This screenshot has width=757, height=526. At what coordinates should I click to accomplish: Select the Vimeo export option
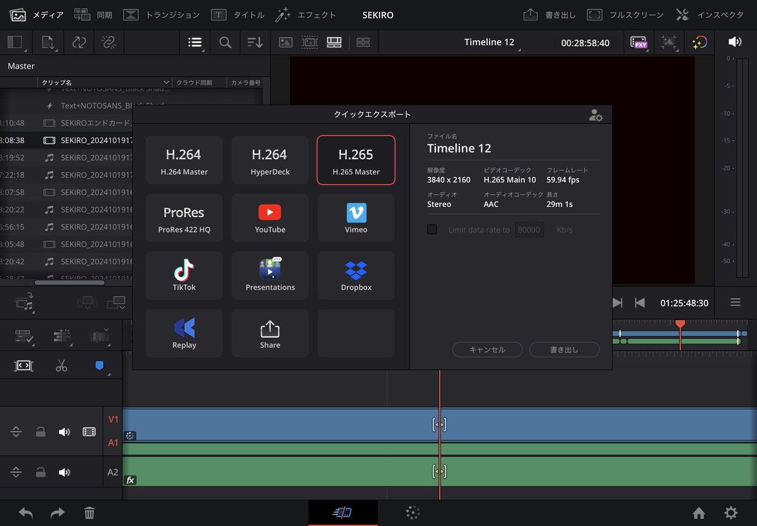356,218
